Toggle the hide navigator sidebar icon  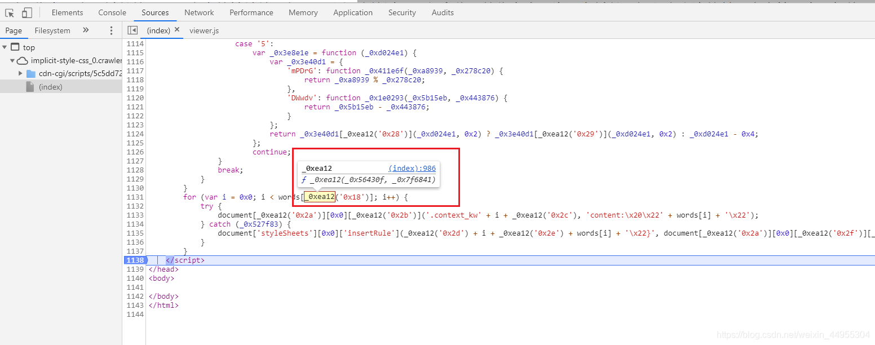[132, 30]
